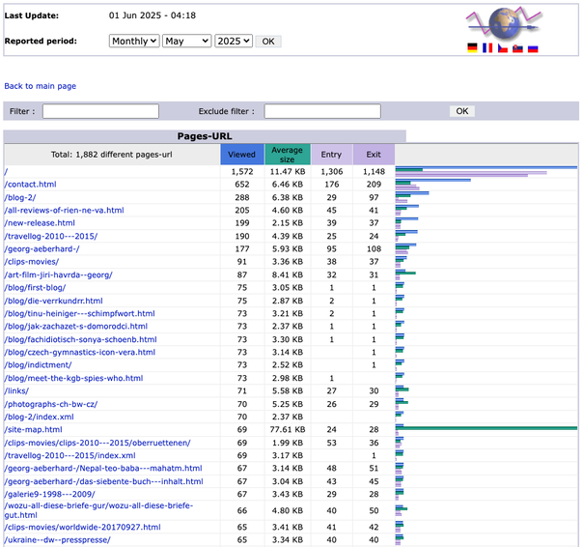
Task: Open /photographs-ch-bw-cz/ link
Action: [x=51, y=404]
